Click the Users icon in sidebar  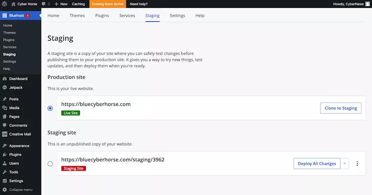click(4, 163)
